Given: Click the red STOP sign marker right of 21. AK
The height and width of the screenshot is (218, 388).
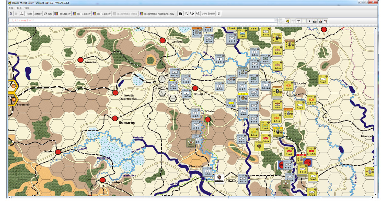Looking at the screenshot, I should point(308,162).
